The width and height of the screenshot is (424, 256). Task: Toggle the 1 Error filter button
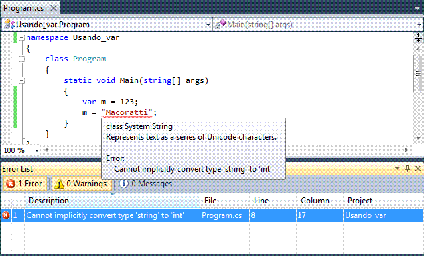tap(25, 184)
